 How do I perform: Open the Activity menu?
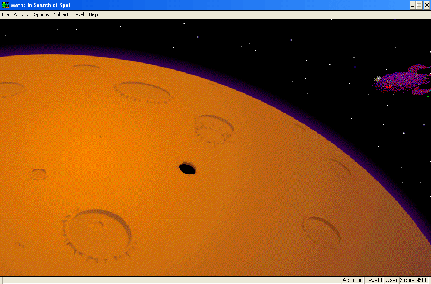21,14
